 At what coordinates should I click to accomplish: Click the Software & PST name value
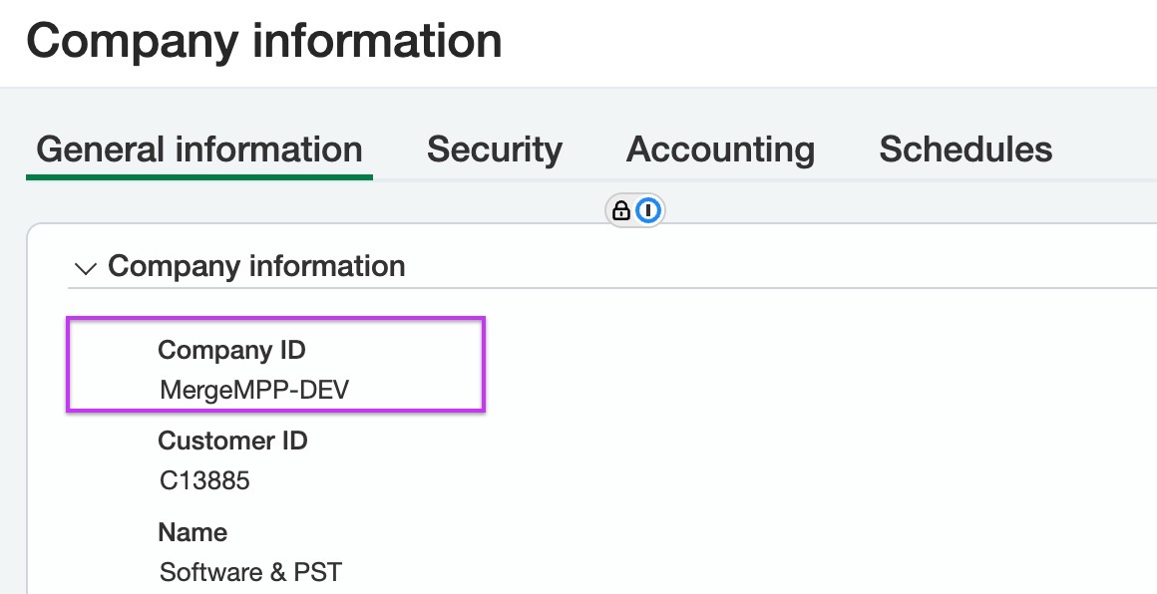click(251, 572)
